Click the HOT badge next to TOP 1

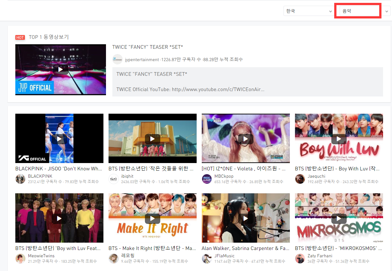[20, 38]
